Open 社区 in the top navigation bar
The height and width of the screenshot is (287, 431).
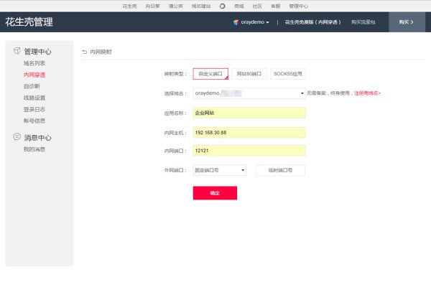[x=257, y=6]
